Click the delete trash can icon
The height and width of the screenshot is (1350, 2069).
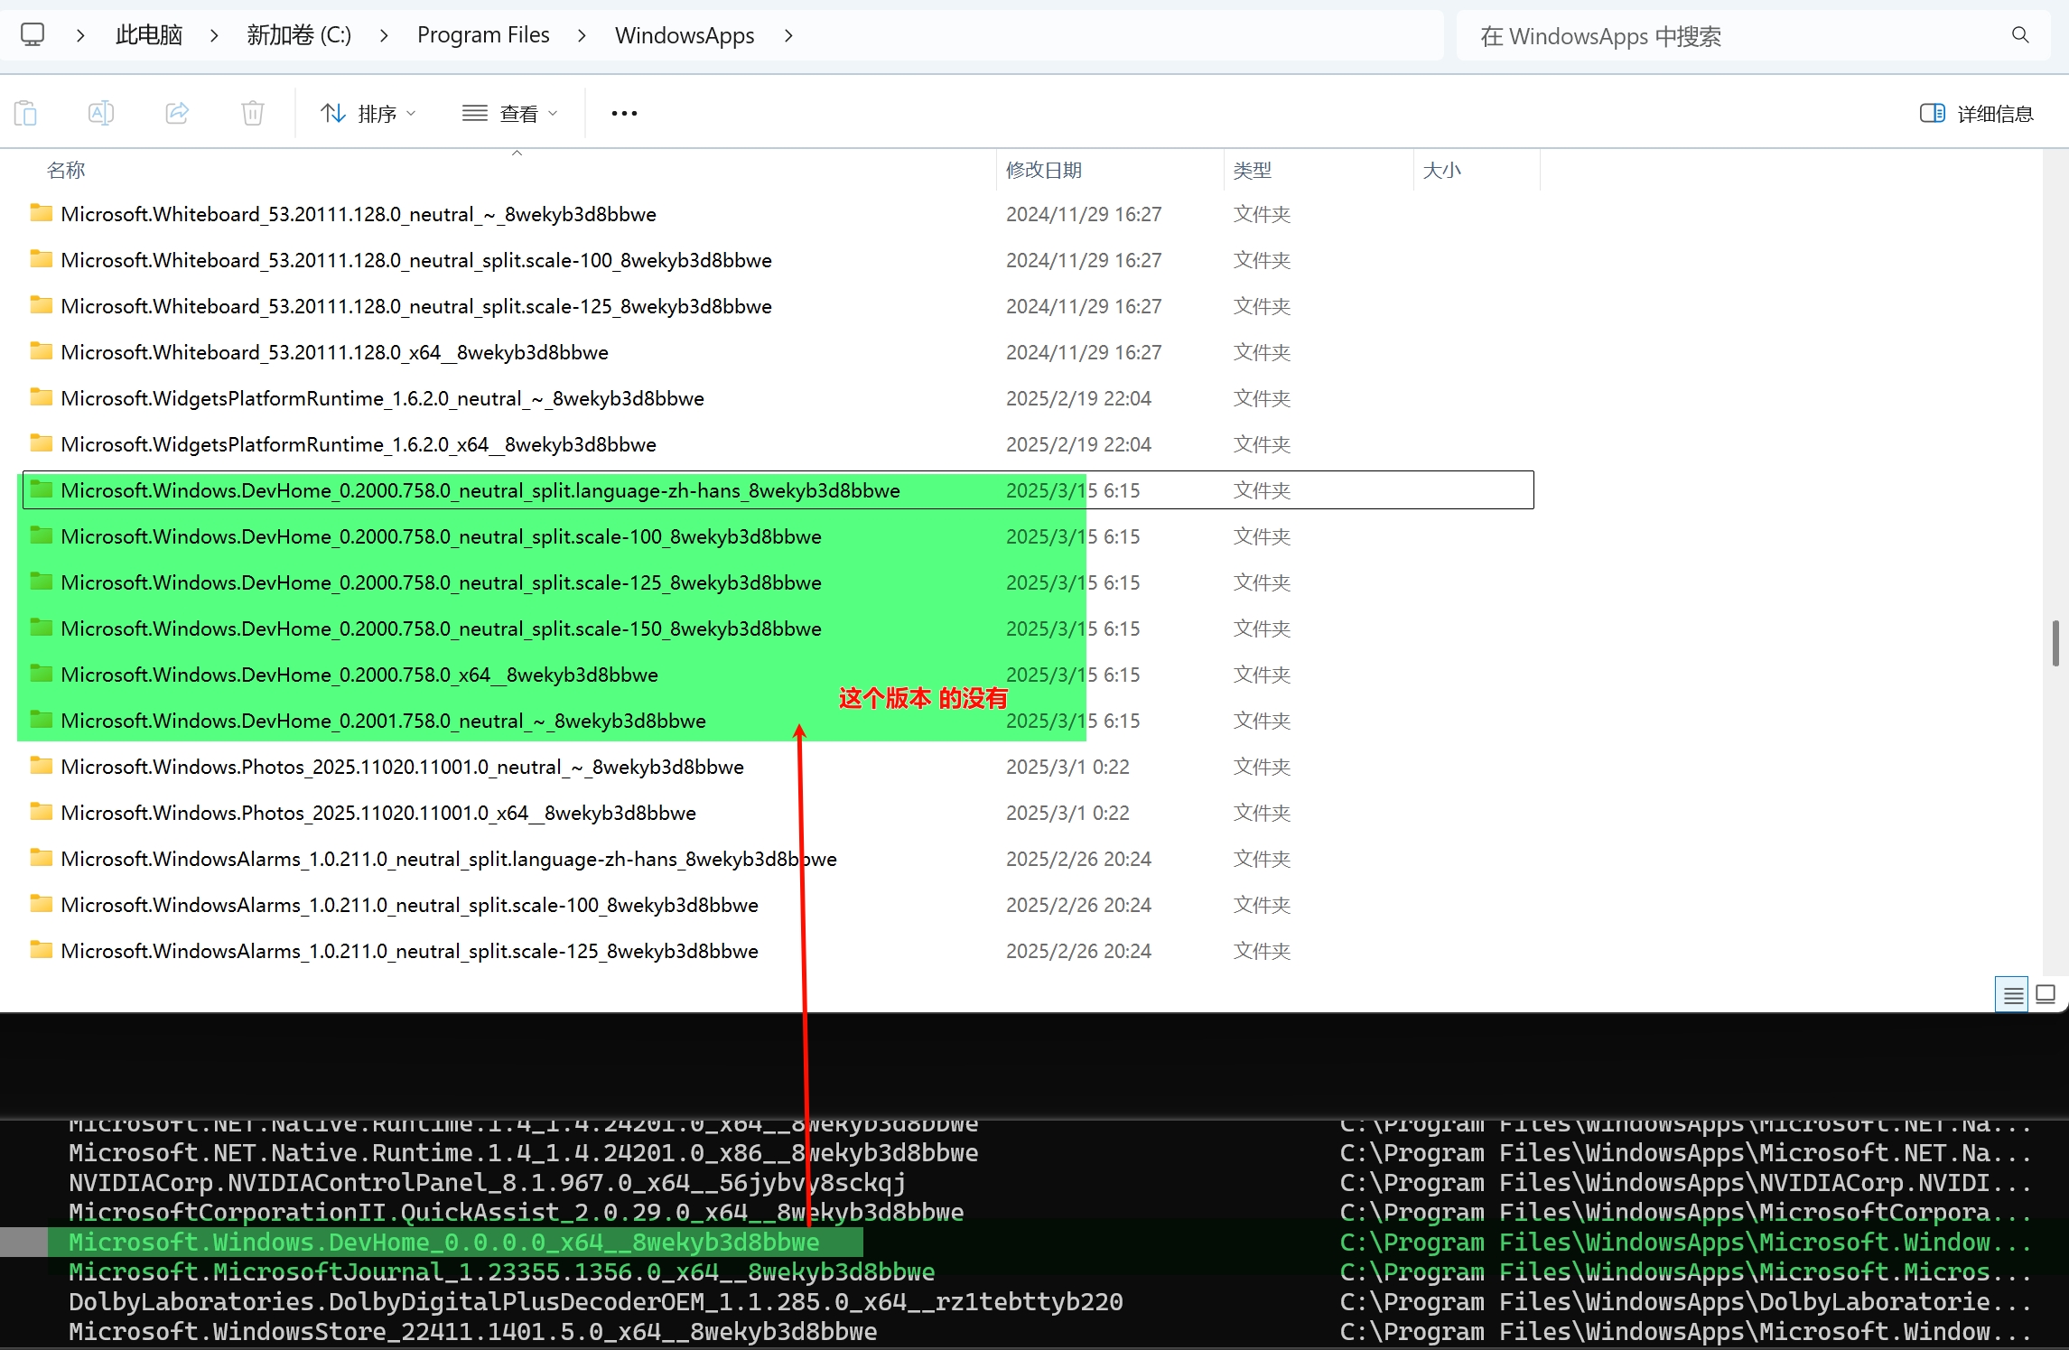[253, 113]
